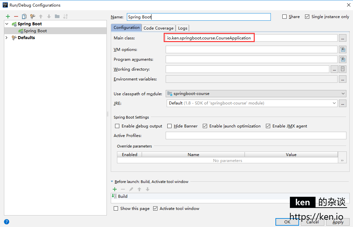
Task: Switch to Configuration tab
Action: point(127,28)
